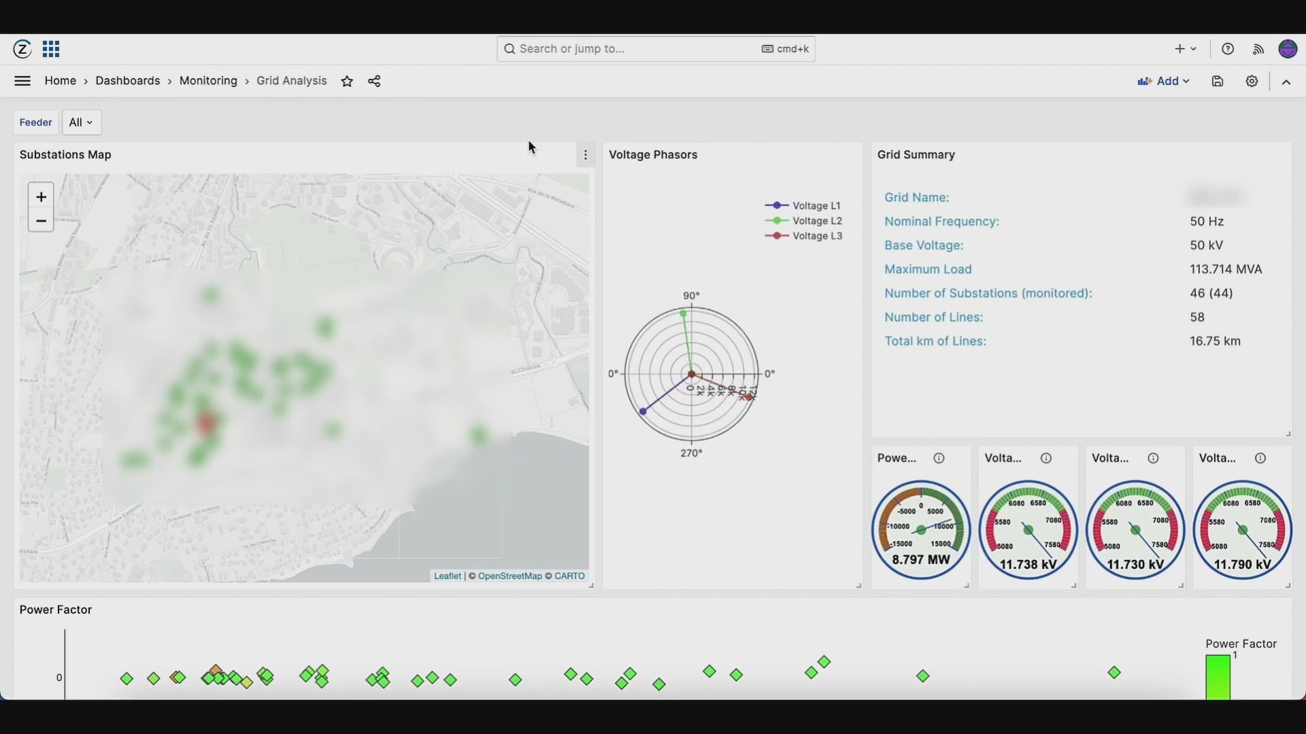The height and width of the screenshot is (734, 1306).
Task: Toggle Voltage L1 series in legend
Action: 816,206
